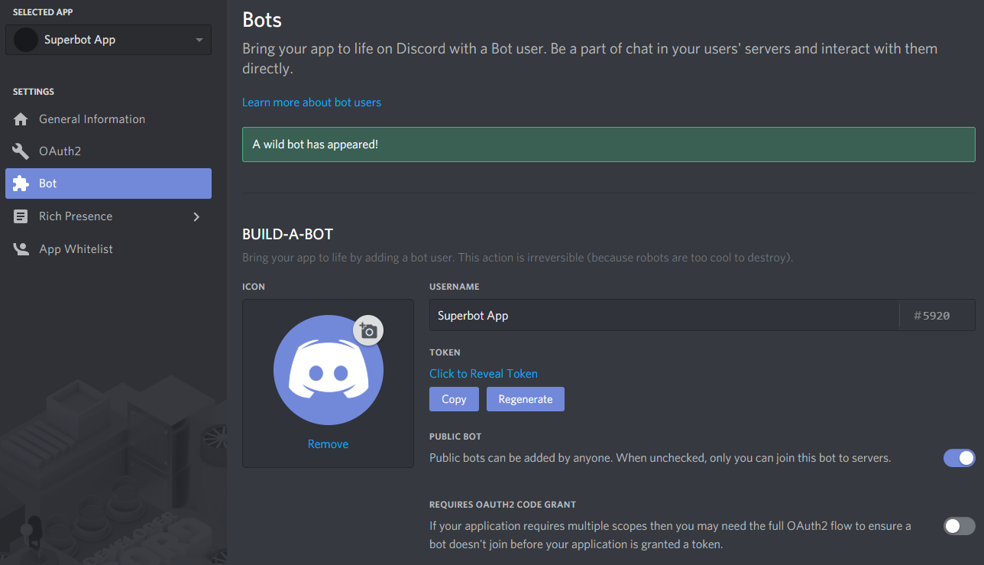Screen dimensions: 984x565
Task: Click the 'A wild bot has appeared!' banner
Action: pyautogui.click(x=609, y=144)
